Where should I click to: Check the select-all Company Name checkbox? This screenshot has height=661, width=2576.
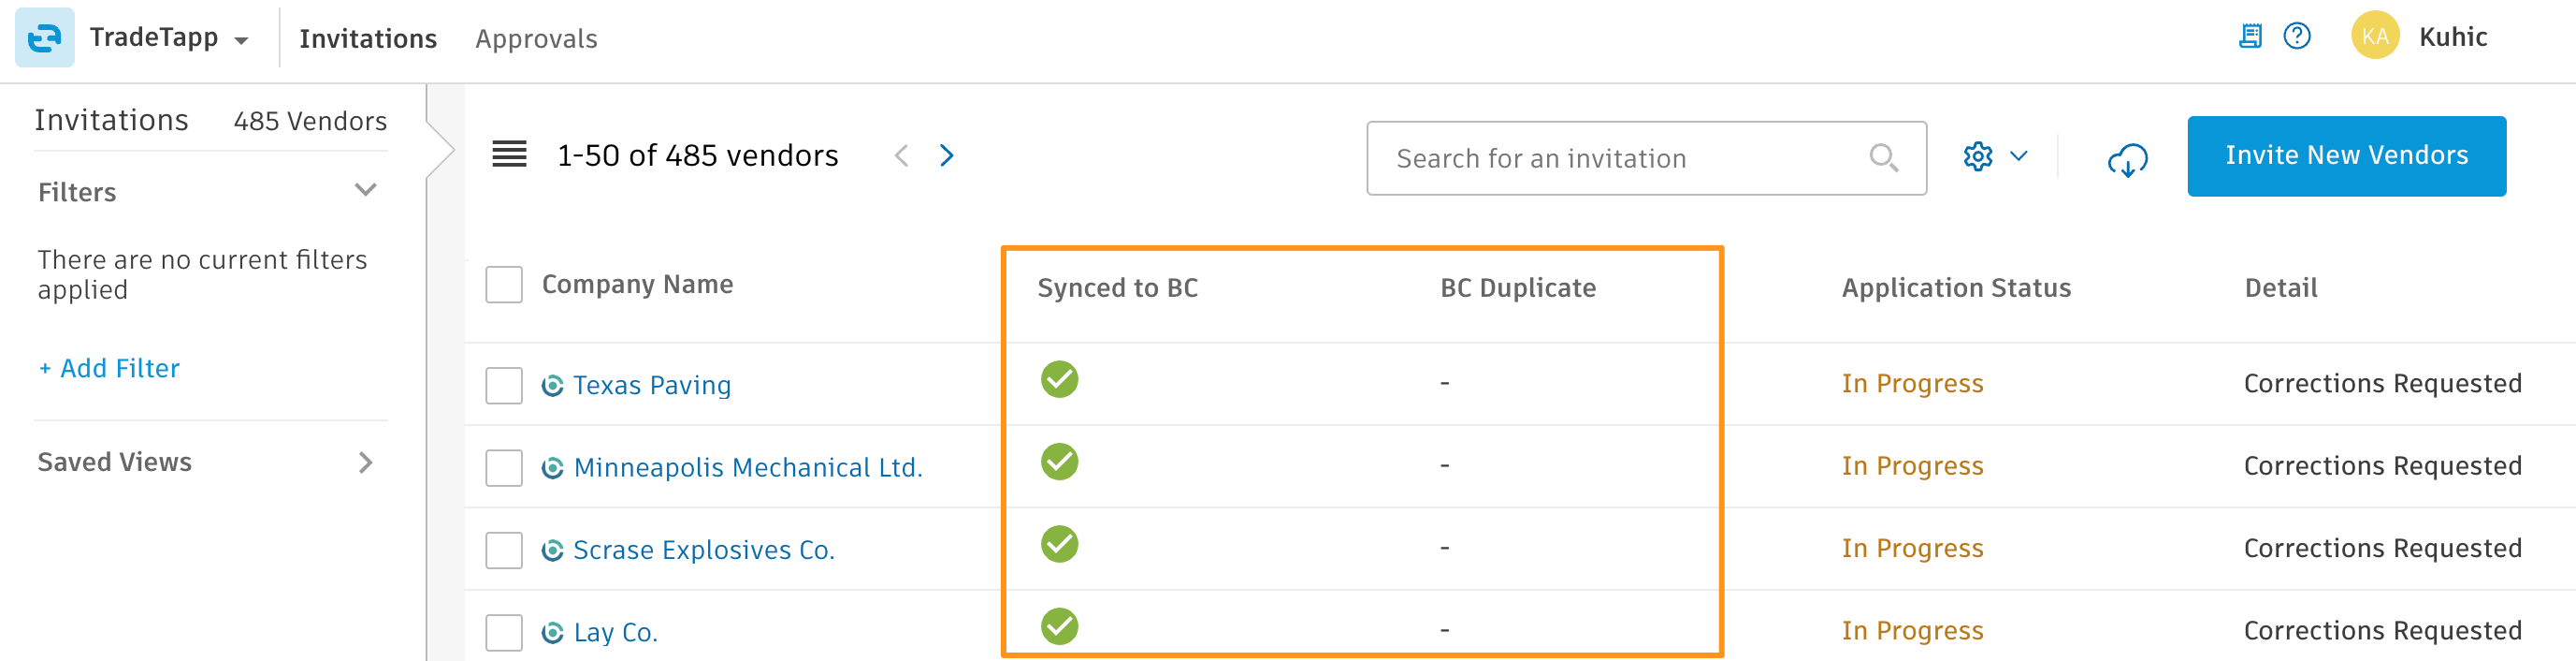click(x=504, y=286)
